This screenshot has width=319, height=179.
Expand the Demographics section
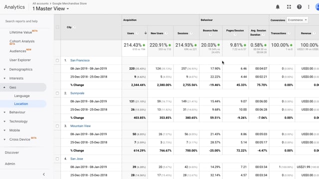point(21,70)
